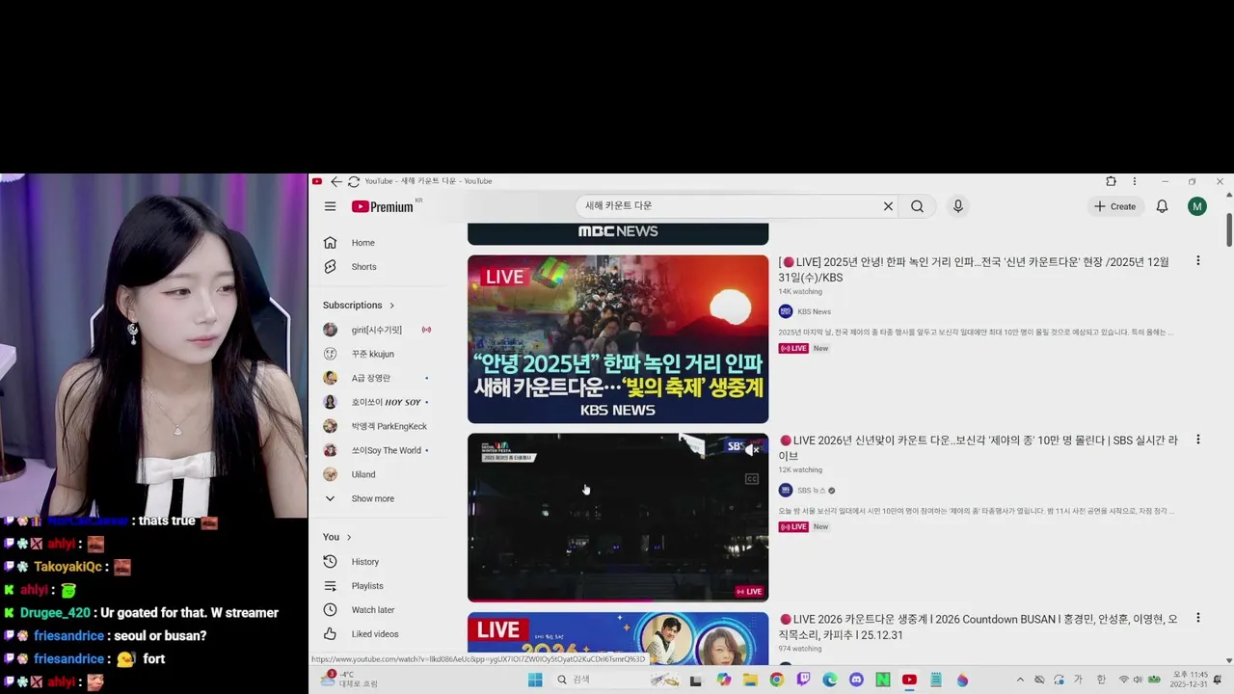Open Microsoft Edge from the taskbar
Viewport: 1234px width, 694px height.
click(829, 680)
